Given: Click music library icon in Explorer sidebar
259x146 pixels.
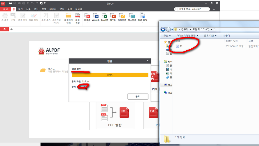Looking at the screenshot, I should (167, 77).
